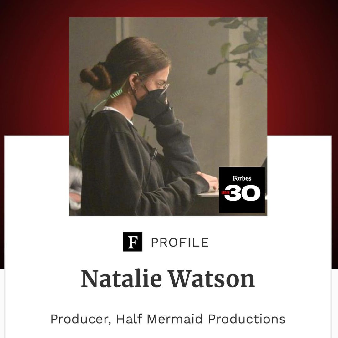Open the Half Mermaid Productions text

click(x=201, y=319)
